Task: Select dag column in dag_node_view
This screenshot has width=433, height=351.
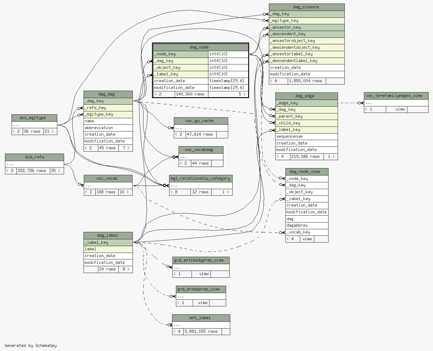Action: pos(307,219)
